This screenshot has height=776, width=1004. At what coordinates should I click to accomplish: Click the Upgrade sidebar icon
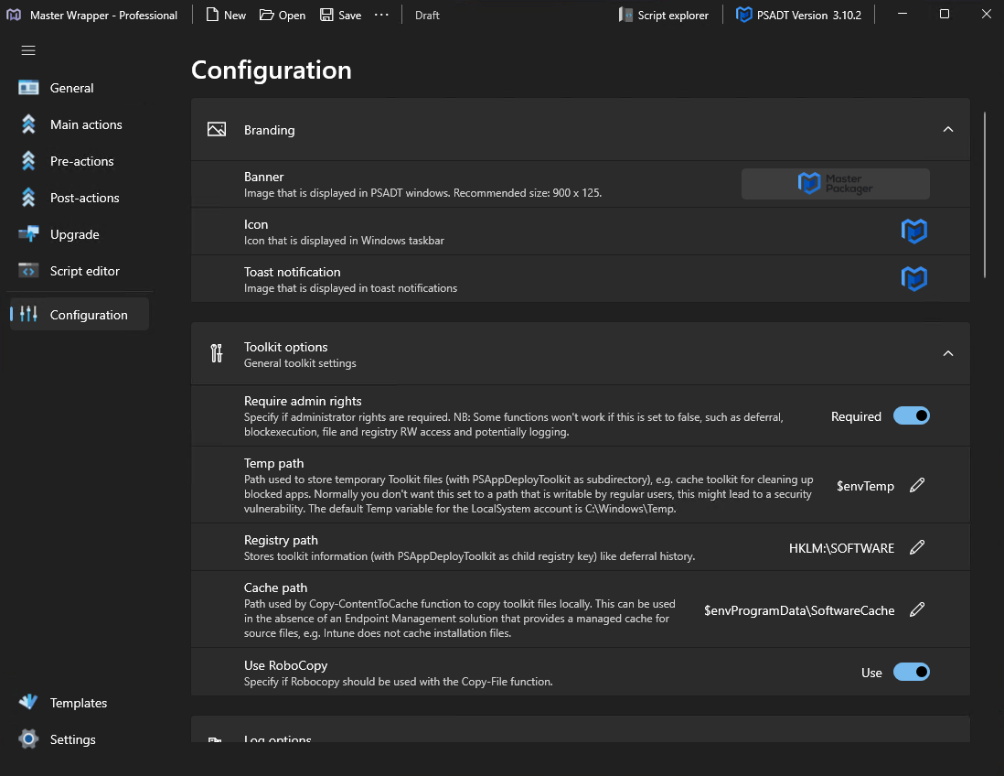(28, 234)
